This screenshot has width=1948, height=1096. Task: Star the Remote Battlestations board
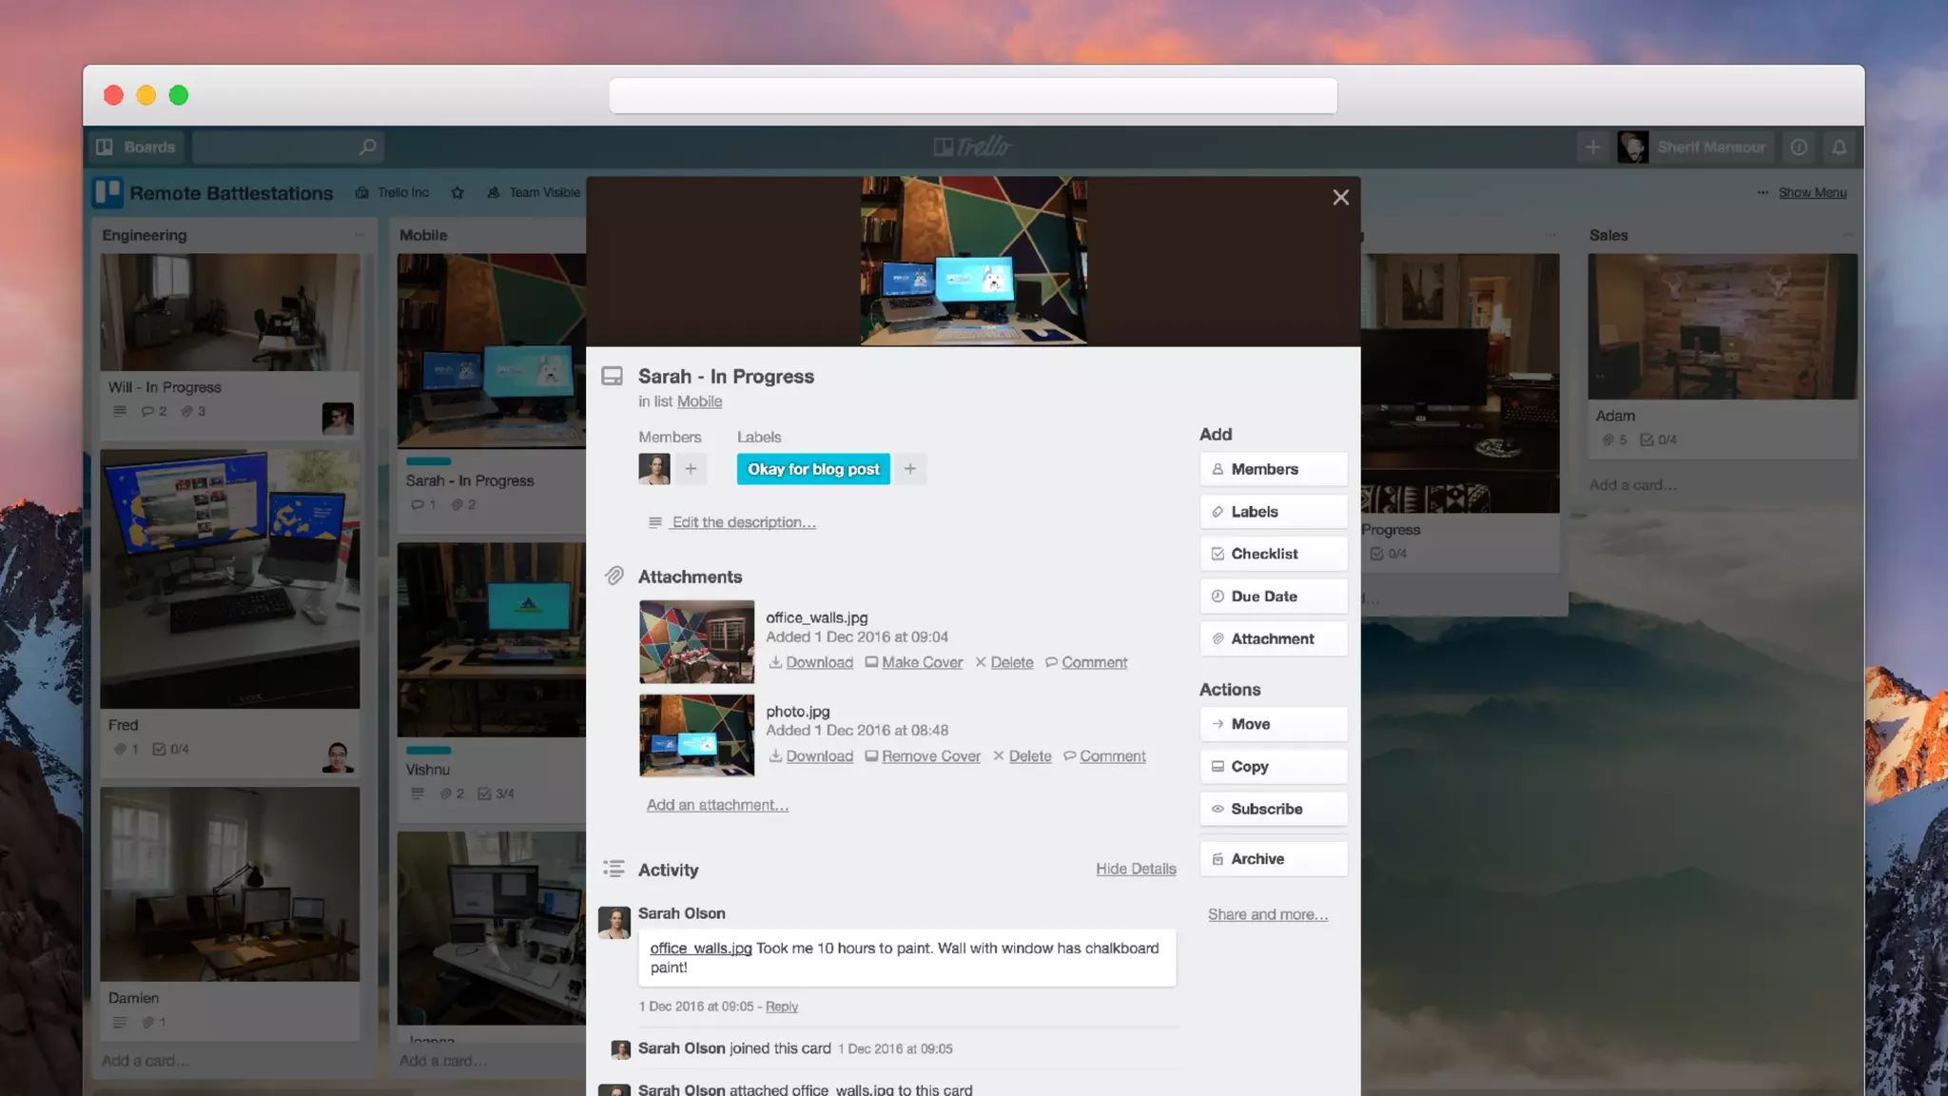[458, 192]
